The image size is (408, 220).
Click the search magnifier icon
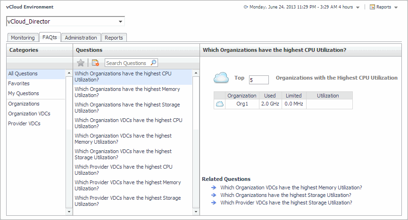153,63
